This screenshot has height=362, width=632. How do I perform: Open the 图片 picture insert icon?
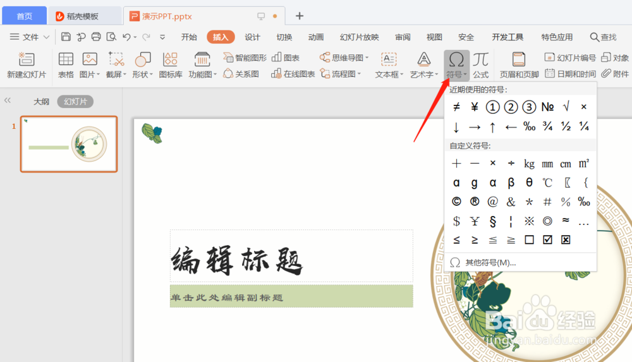pos(90,59)
